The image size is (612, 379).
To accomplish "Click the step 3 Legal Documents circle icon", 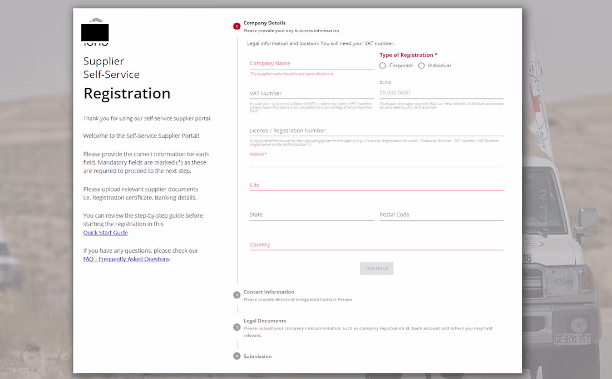I will (x=236, y=327).
